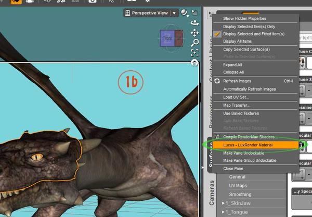
Task: Click the magnifier zoom camera icon
Action: [195, 42]
